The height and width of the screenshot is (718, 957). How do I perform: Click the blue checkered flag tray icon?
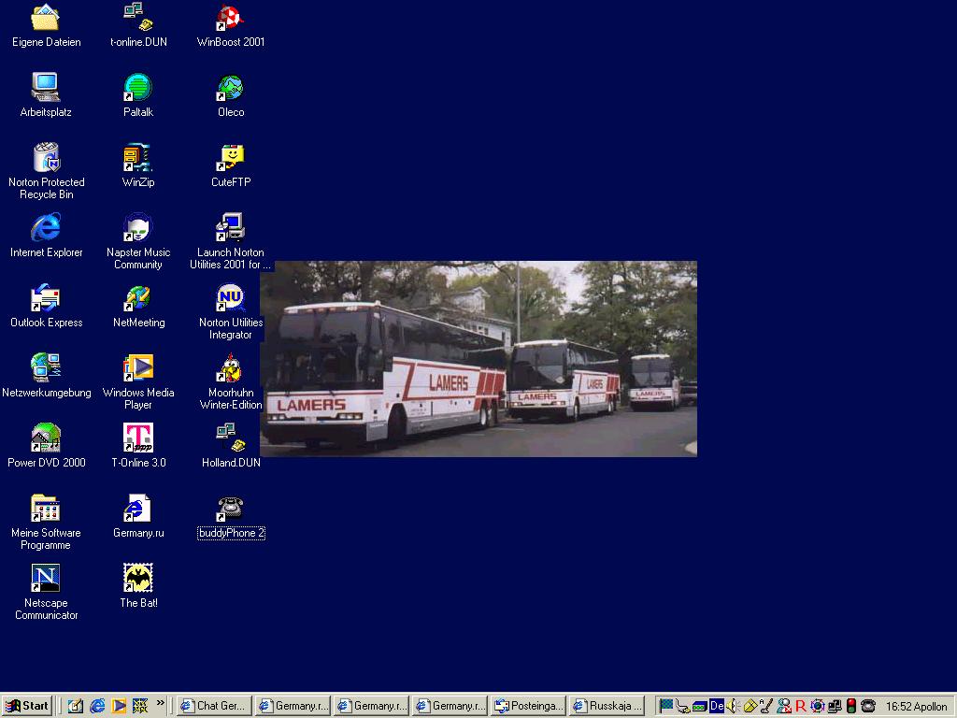[665, 706]
